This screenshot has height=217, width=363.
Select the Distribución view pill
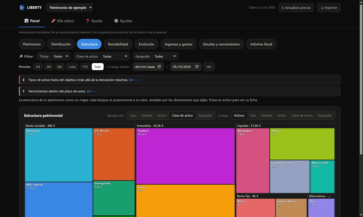61,44
